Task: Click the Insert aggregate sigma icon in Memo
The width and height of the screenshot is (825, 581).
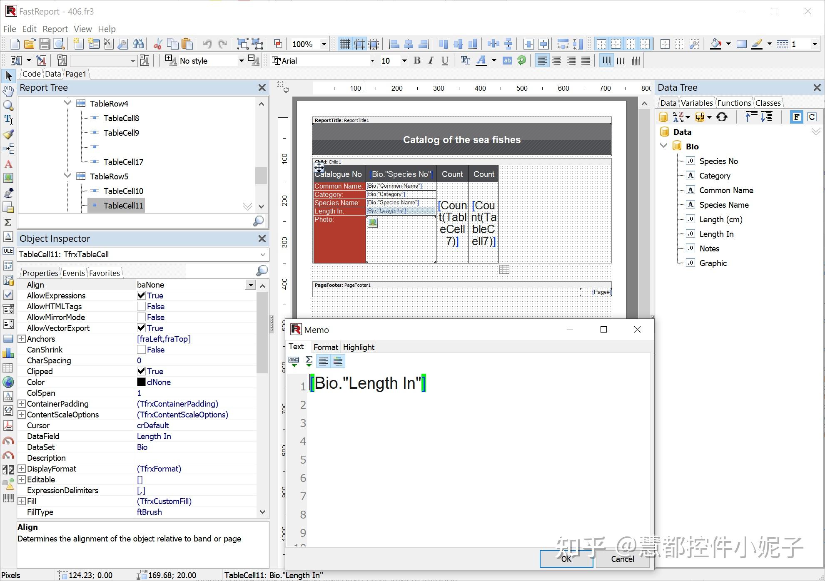Action: [309, 361]
